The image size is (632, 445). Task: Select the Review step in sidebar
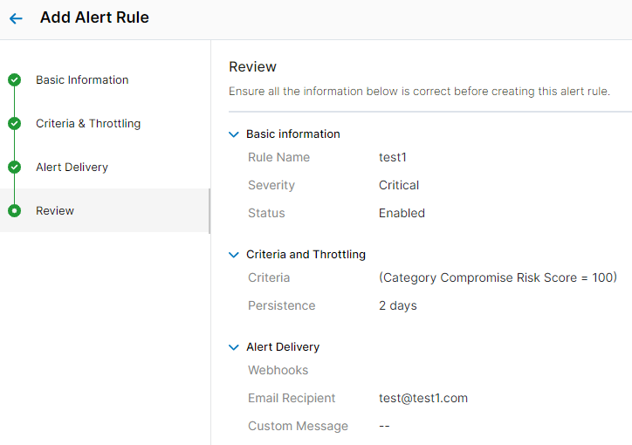coord(55,211)
